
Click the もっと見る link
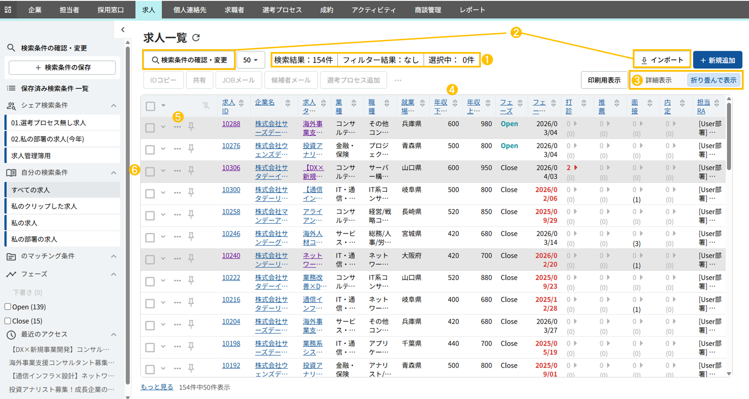[157, 387]
